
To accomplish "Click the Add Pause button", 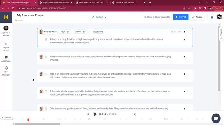I will coord(98,32).
